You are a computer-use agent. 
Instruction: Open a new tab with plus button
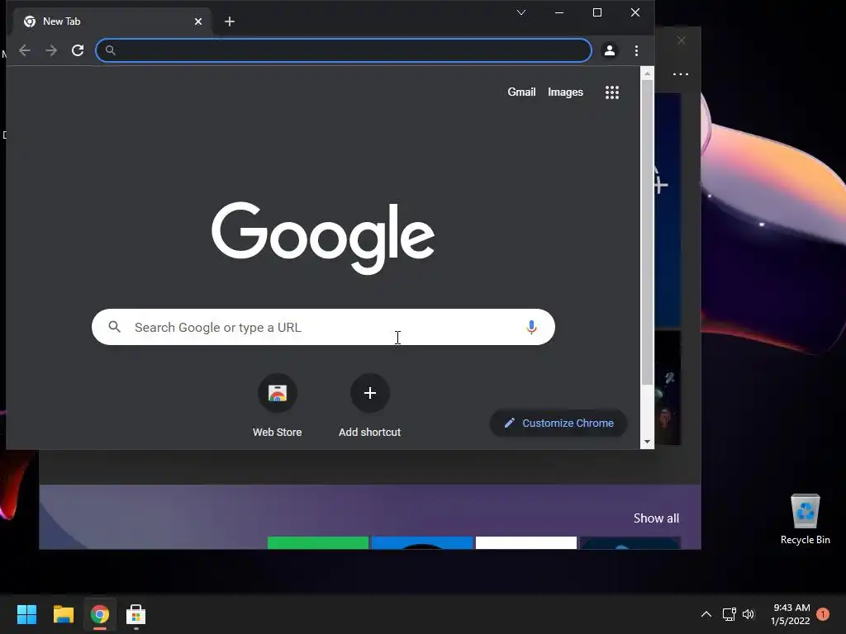[230, 21]
